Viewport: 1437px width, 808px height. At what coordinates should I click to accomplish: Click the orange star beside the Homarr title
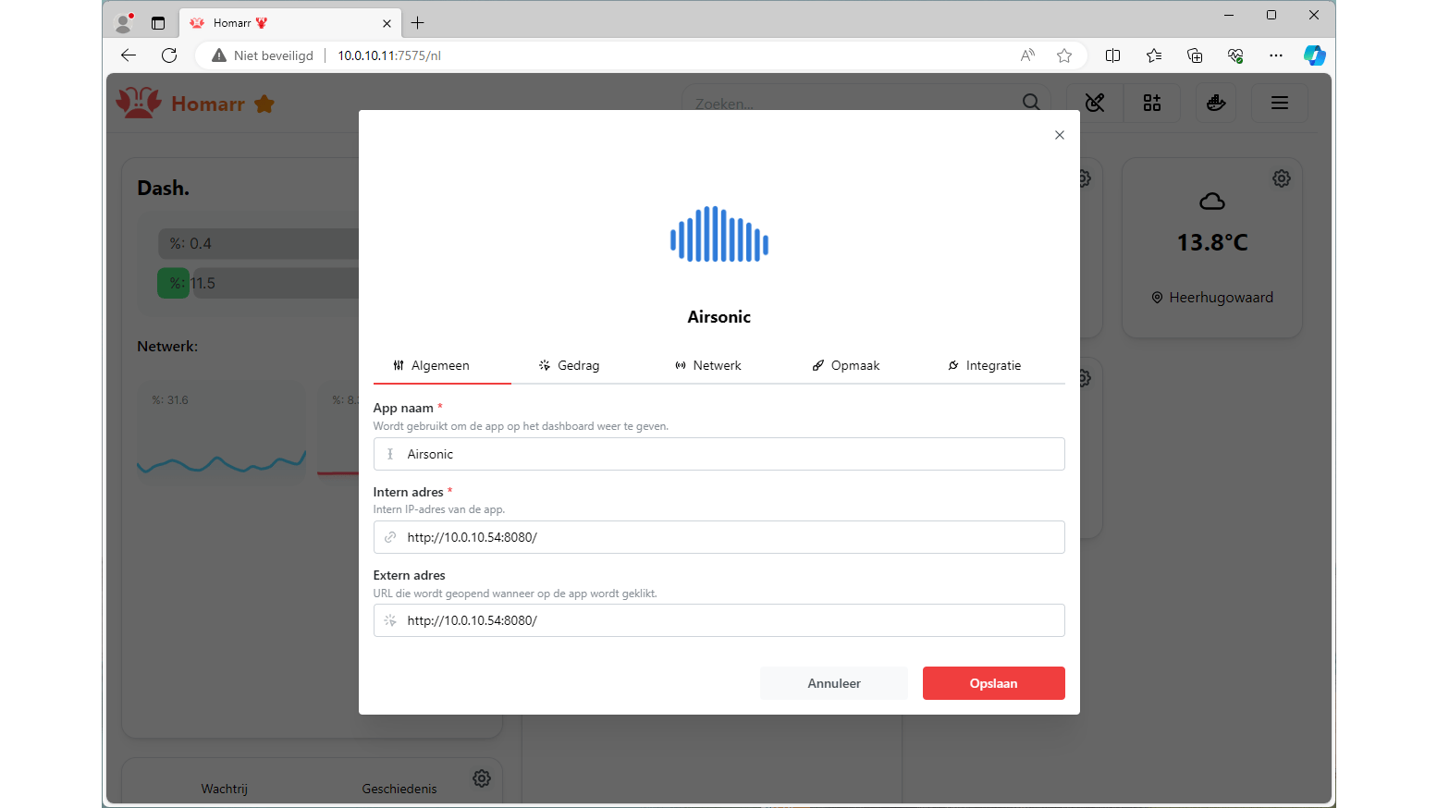264,104
